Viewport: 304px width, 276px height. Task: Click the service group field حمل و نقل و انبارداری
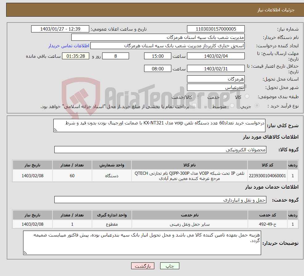click(160, 199)
